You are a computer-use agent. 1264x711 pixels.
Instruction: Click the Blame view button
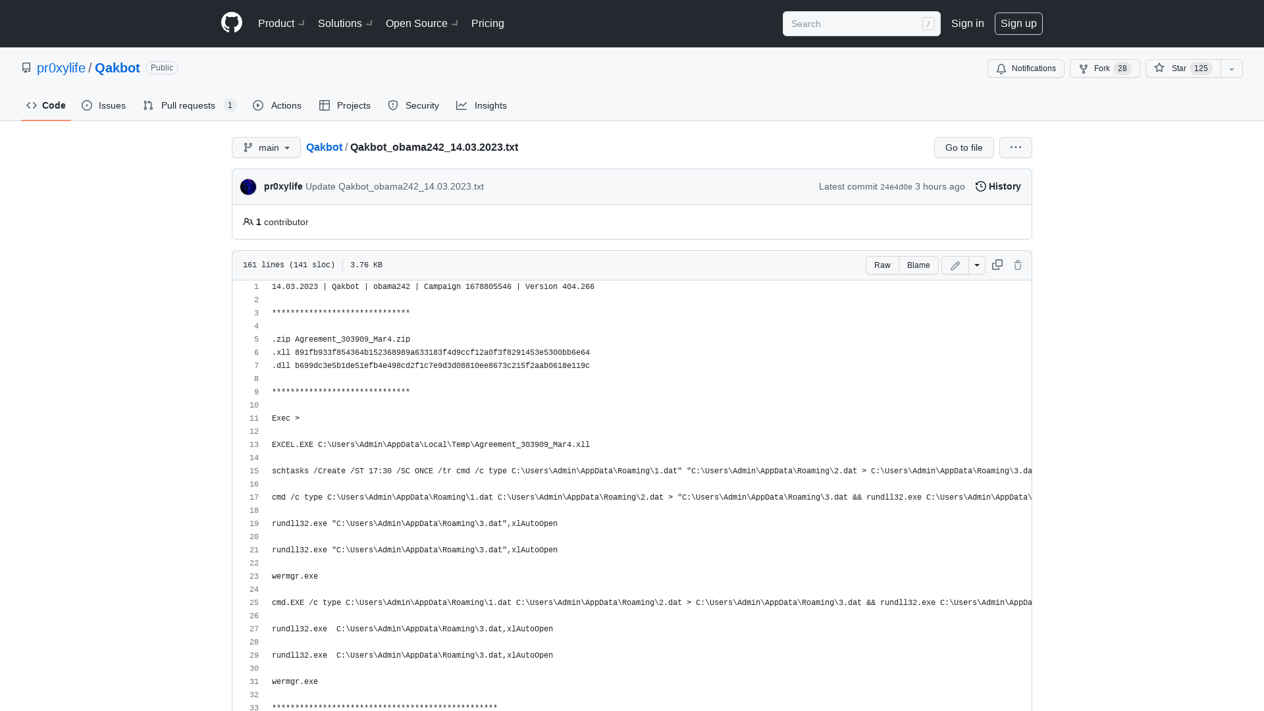pos(918,265)
